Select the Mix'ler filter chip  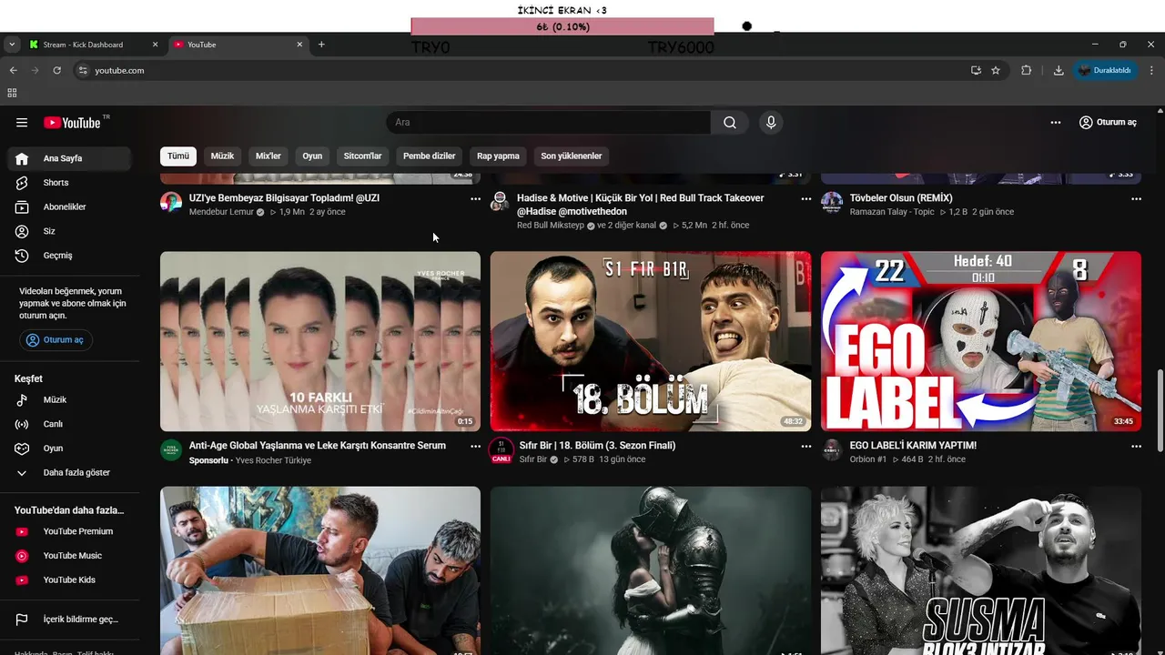268,156
